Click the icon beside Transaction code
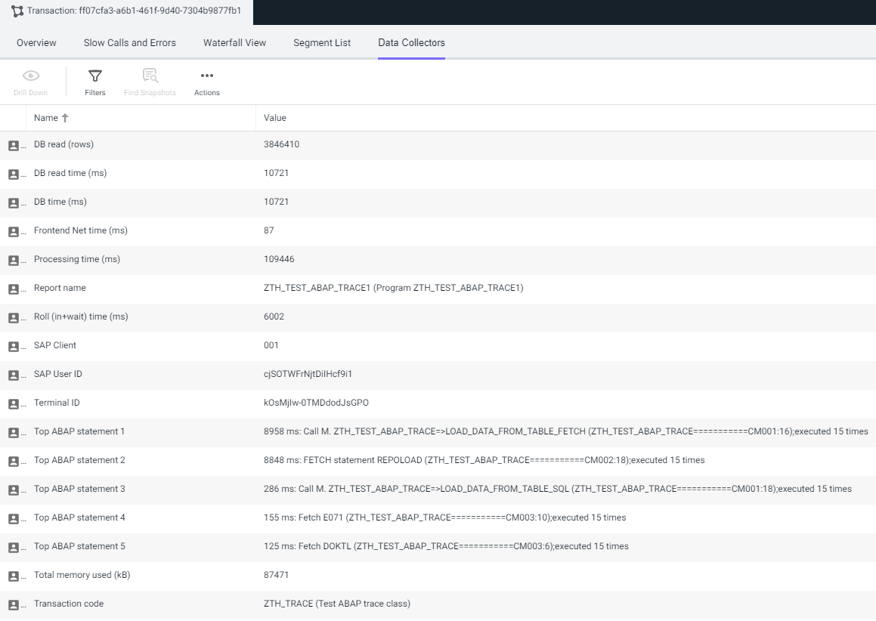 point(14,605)
